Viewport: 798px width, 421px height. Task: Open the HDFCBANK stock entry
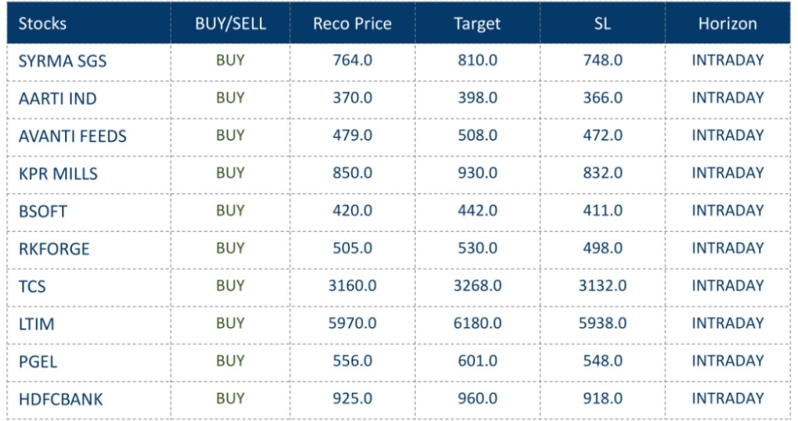[x=60, y=399]
